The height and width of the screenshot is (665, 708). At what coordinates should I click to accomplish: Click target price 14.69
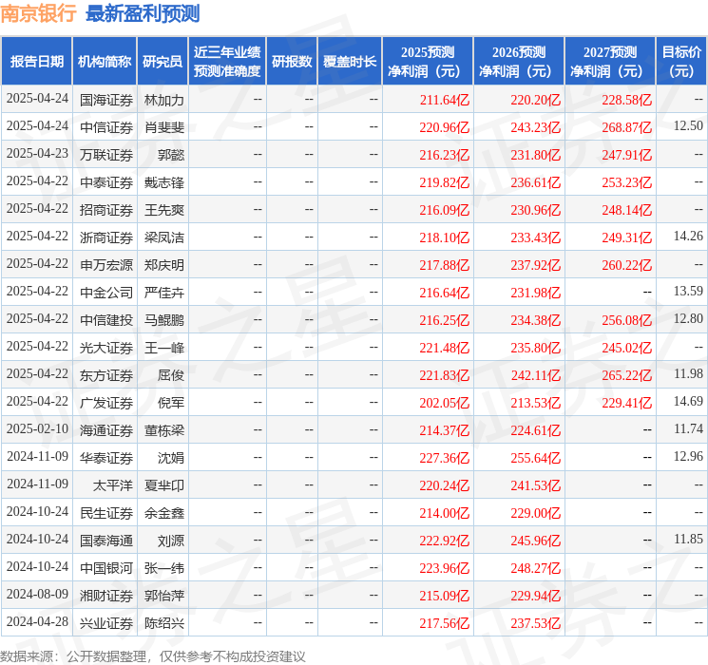click(x=688, y=401)
